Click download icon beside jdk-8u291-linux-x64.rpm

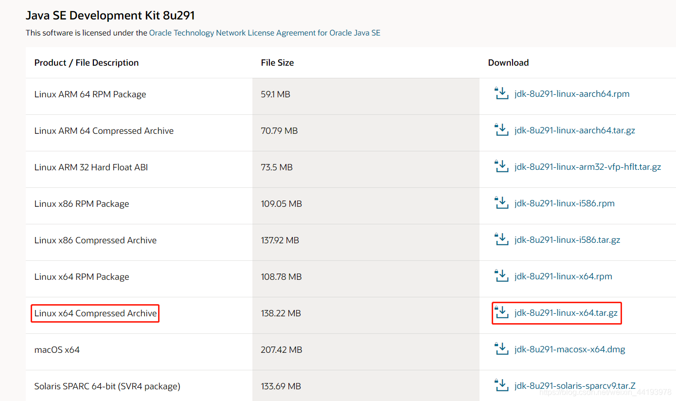(501, 275)
